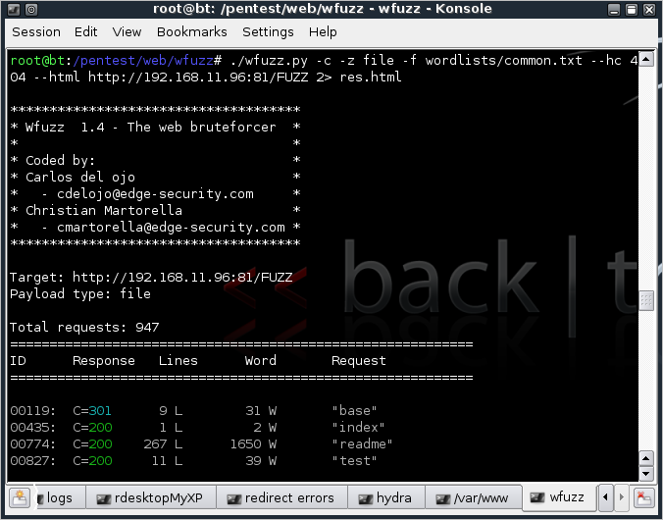Click "Payload type: file" text
Image resolution: width=663 pixels, height=520 pixels.
pos(80,293)
